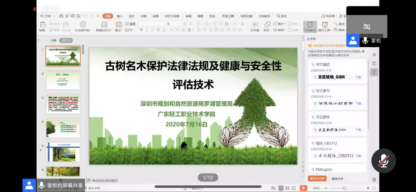
Task: Click the slideshow play button in status bar
Action: click(x=303, y=188)
